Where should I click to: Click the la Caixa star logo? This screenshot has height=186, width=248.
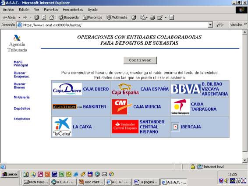(62, 127)
